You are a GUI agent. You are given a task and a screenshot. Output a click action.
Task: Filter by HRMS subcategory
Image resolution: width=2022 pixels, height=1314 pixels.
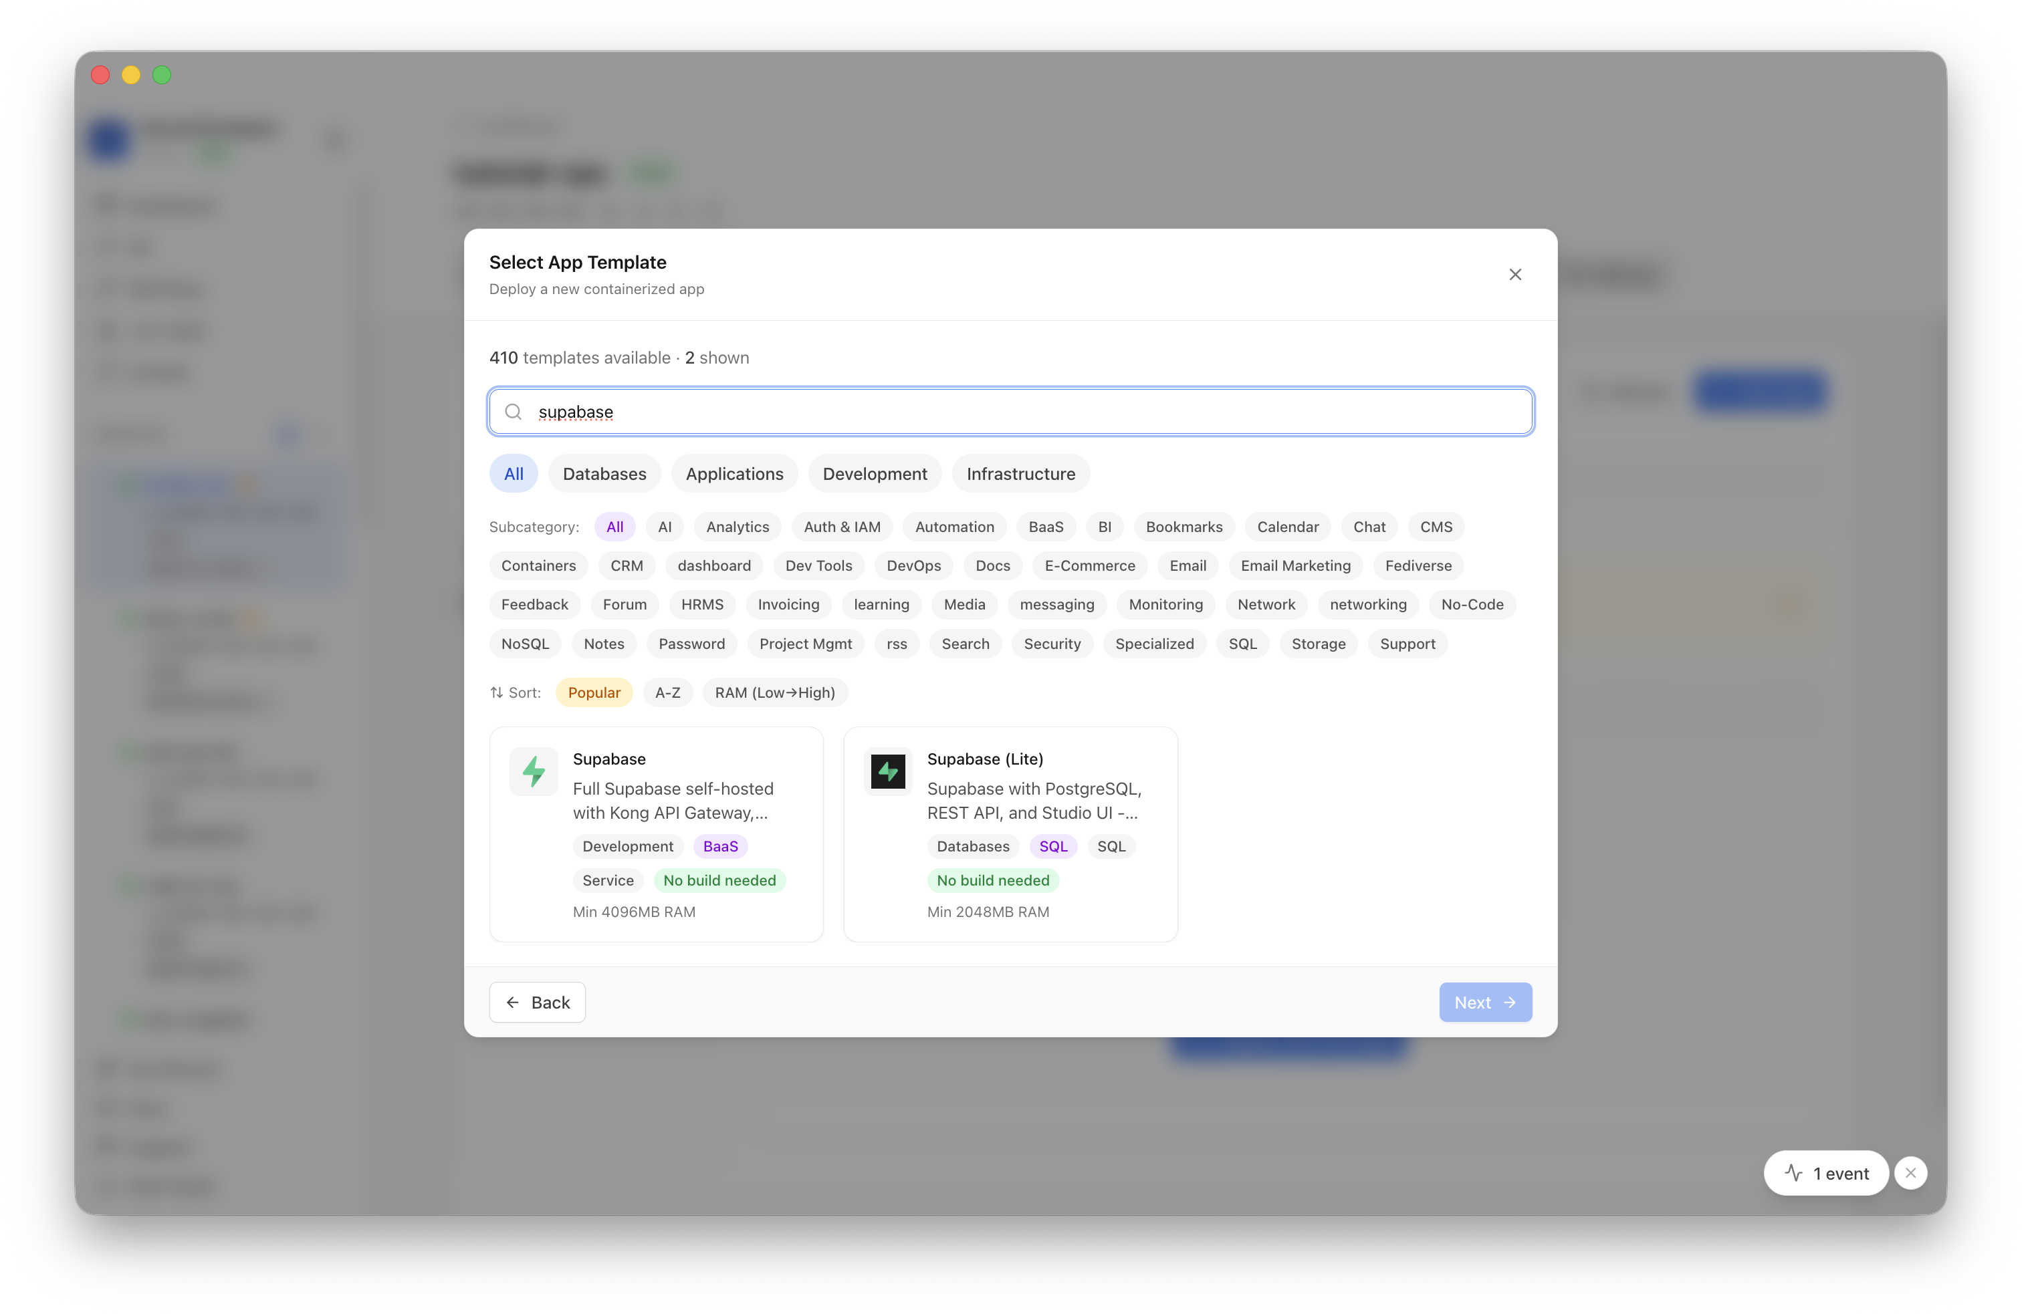click(702, 605)
